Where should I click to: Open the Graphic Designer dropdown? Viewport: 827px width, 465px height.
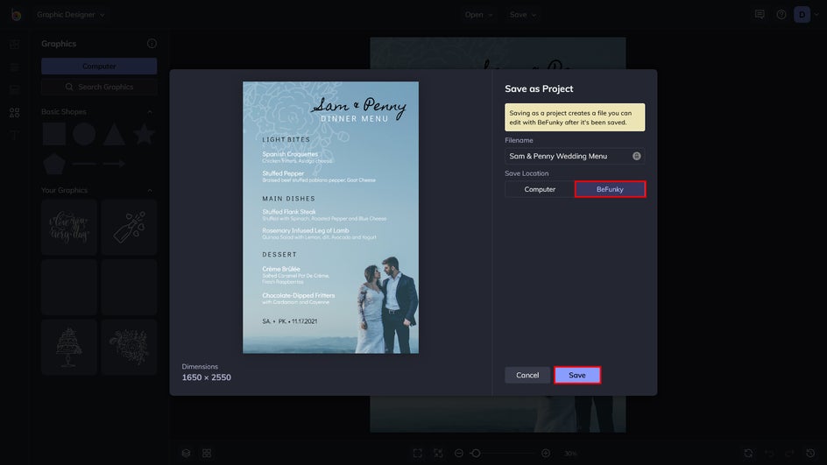pos(71,15)
